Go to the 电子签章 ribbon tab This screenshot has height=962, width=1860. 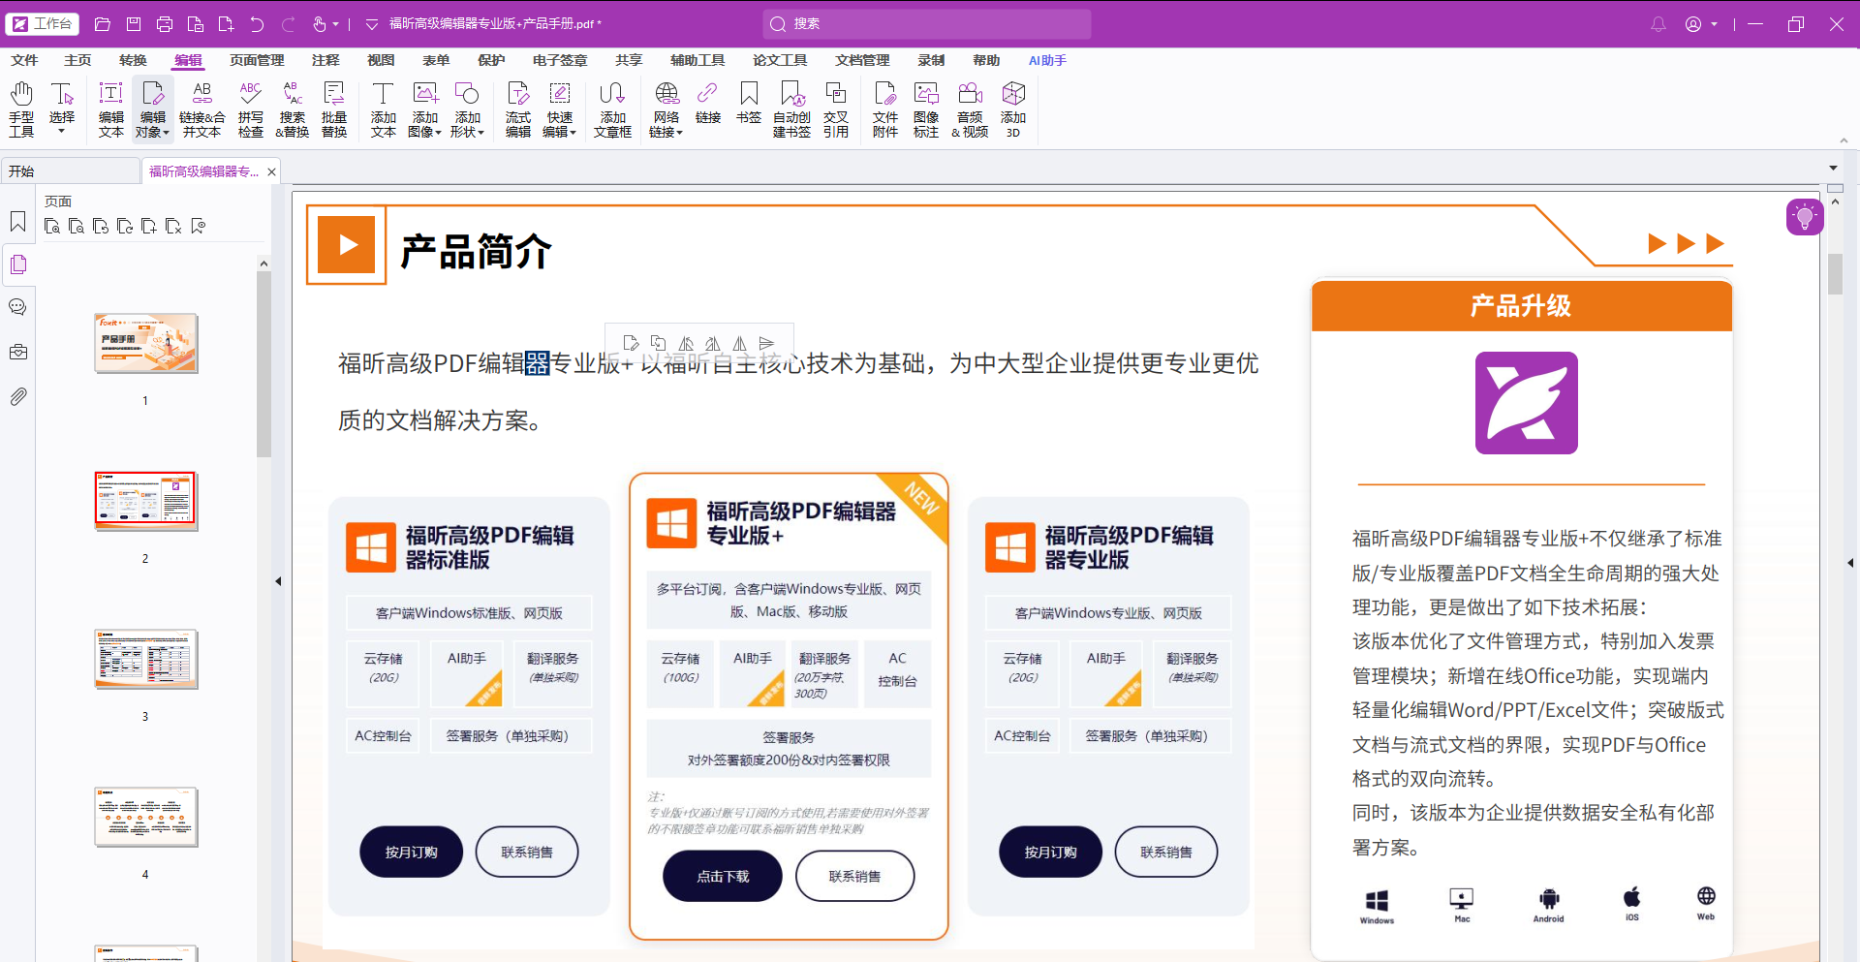560,60
